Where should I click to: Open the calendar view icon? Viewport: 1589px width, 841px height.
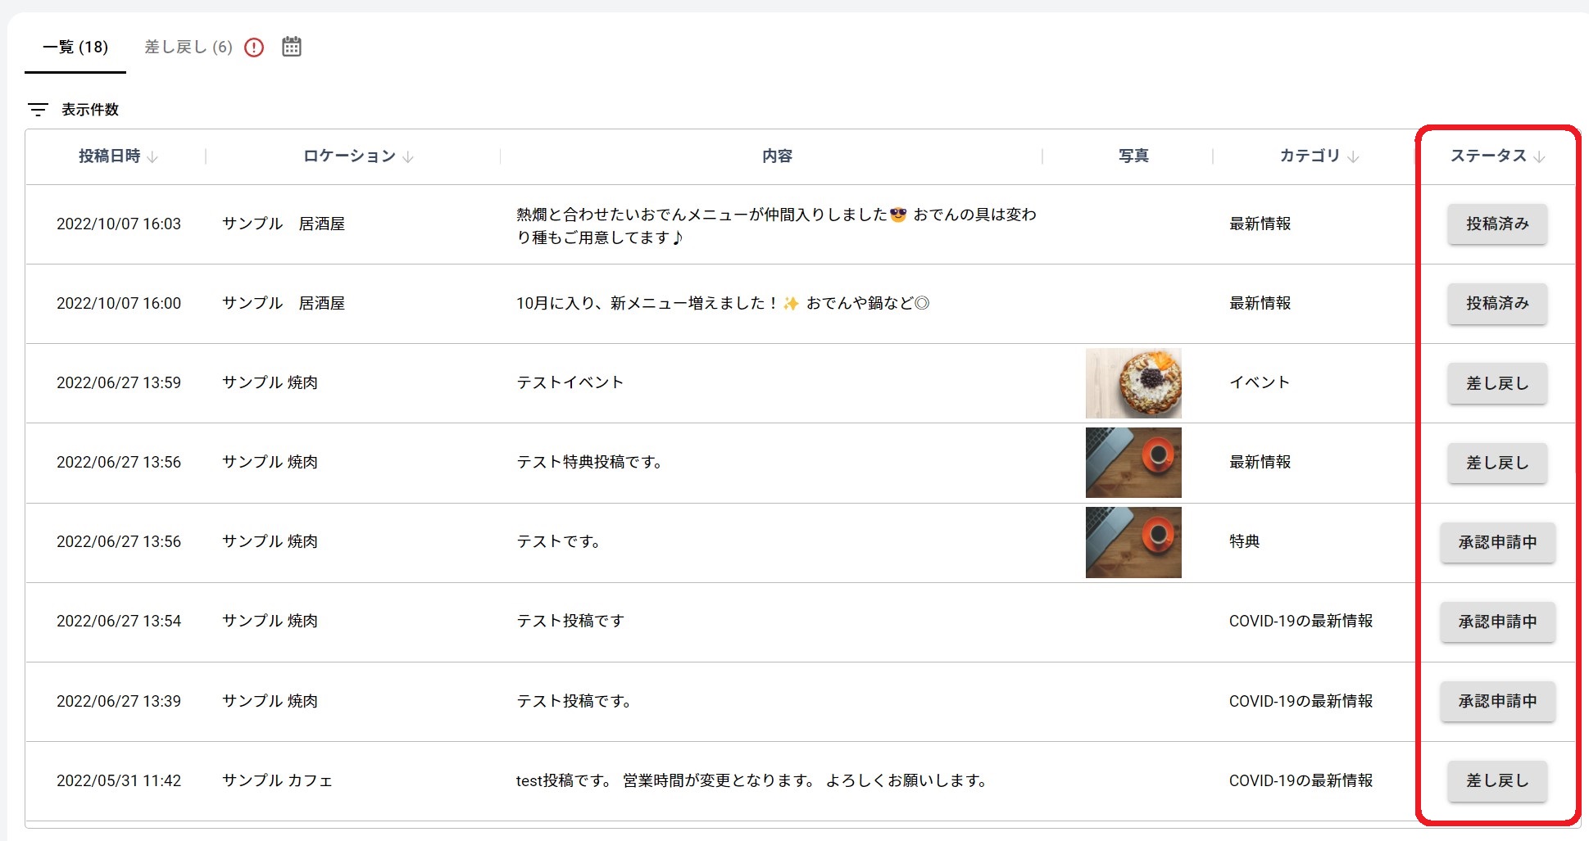tap(292, 47)
